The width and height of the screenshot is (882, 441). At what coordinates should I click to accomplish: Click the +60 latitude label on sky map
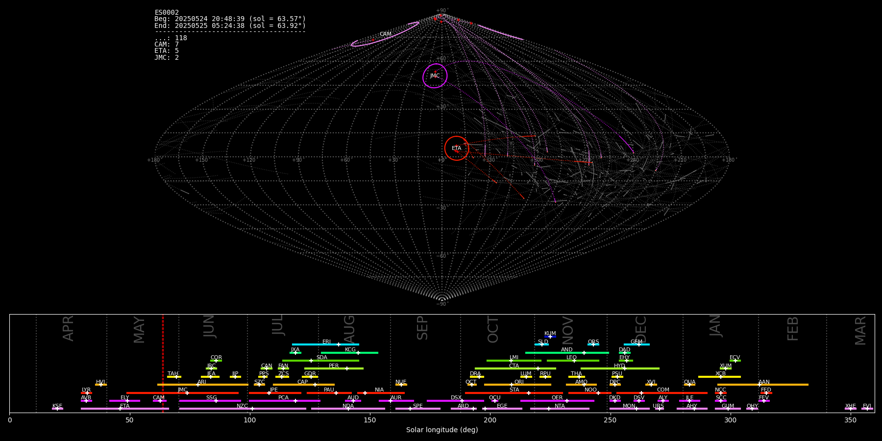coord(441,59)
